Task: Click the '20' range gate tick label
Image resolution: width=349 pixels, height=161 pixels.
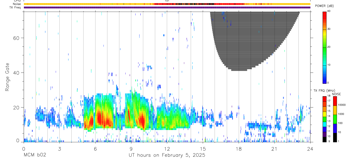Action: tap(17, 107)
